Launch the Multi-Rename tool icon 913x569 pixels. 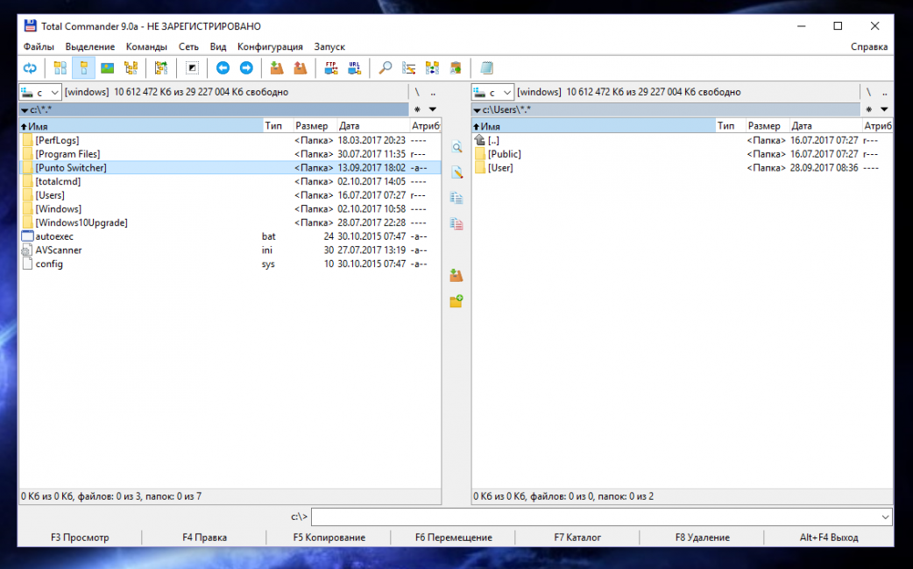[x=409, y=68]
